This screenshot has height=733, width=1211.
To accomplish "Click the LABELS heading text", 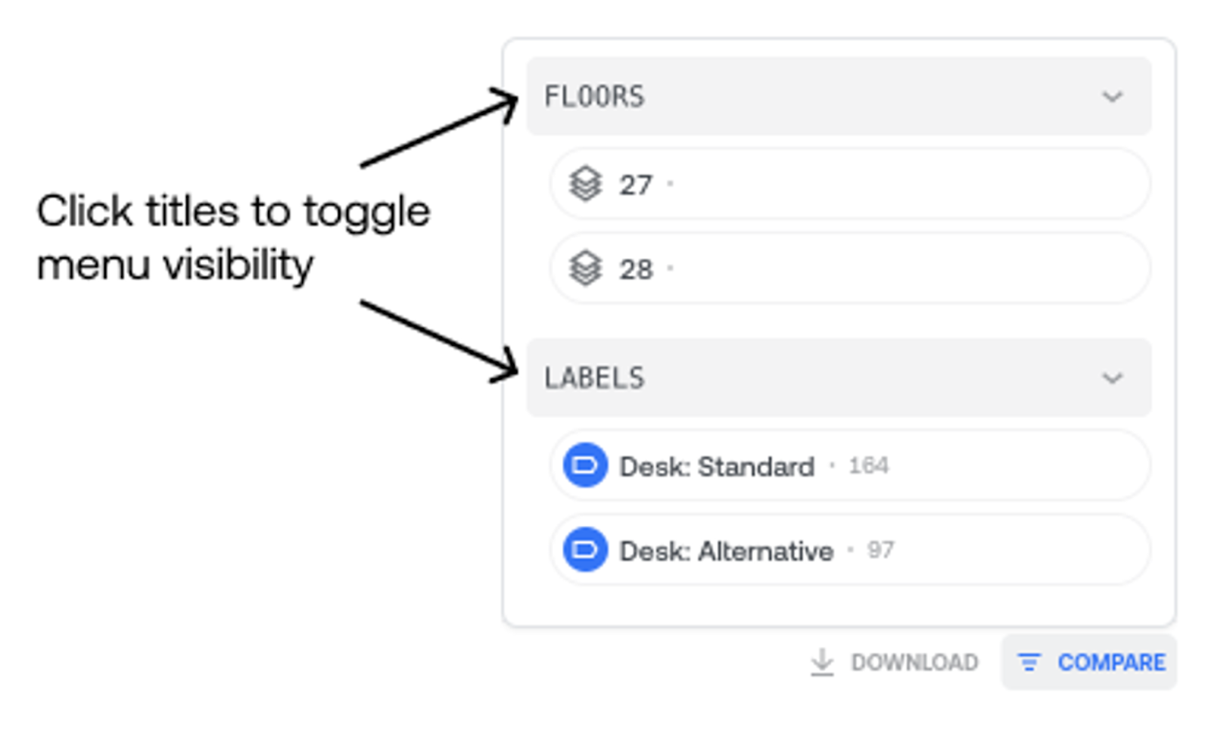I will click(594, 378).
